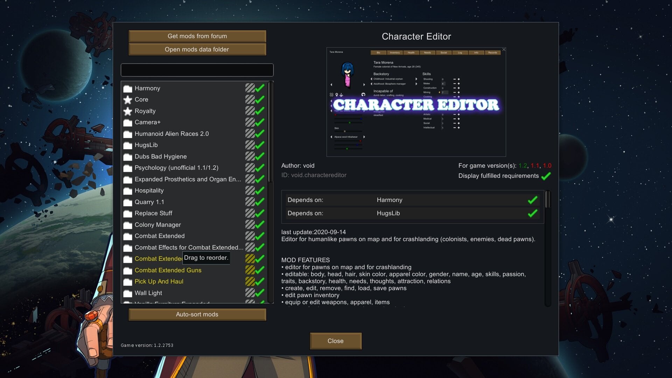Click the Hospitality folder icon
The image size is (672, 378).
(x=128, y=191)
